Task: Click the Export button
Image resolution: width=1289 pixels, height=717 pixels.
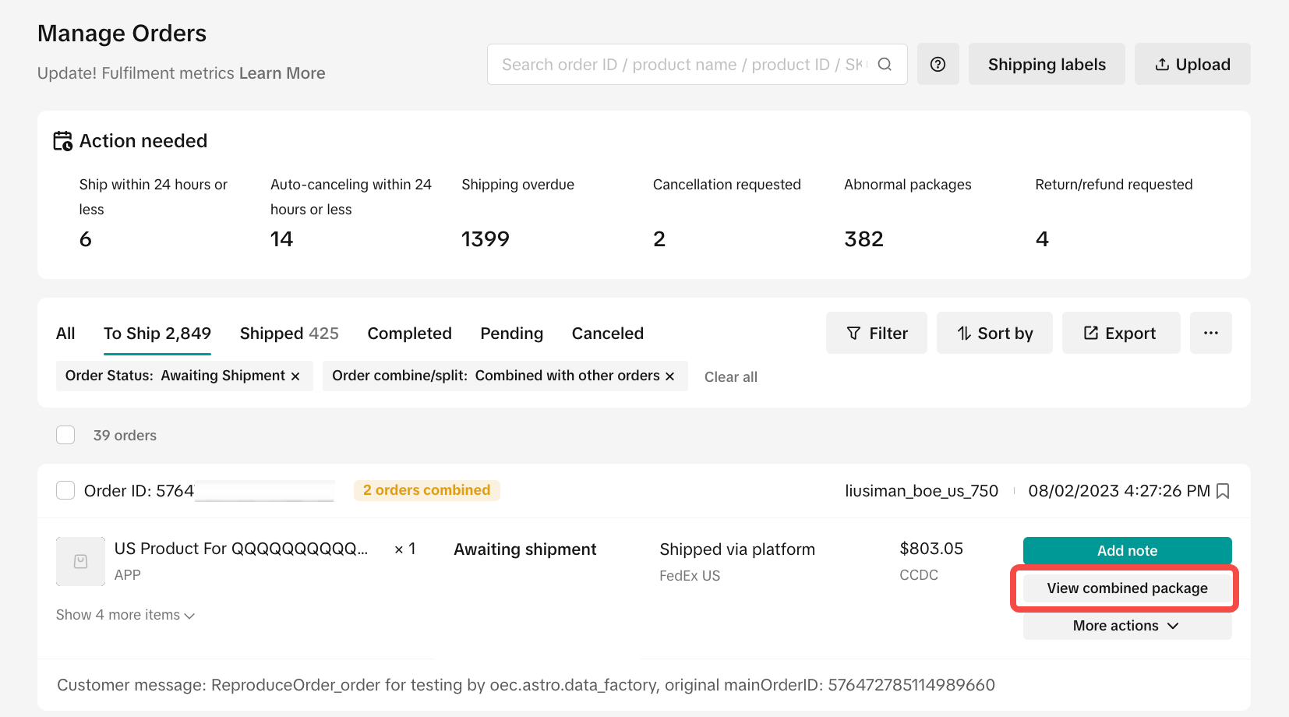Action: [x=1120, y=334]
